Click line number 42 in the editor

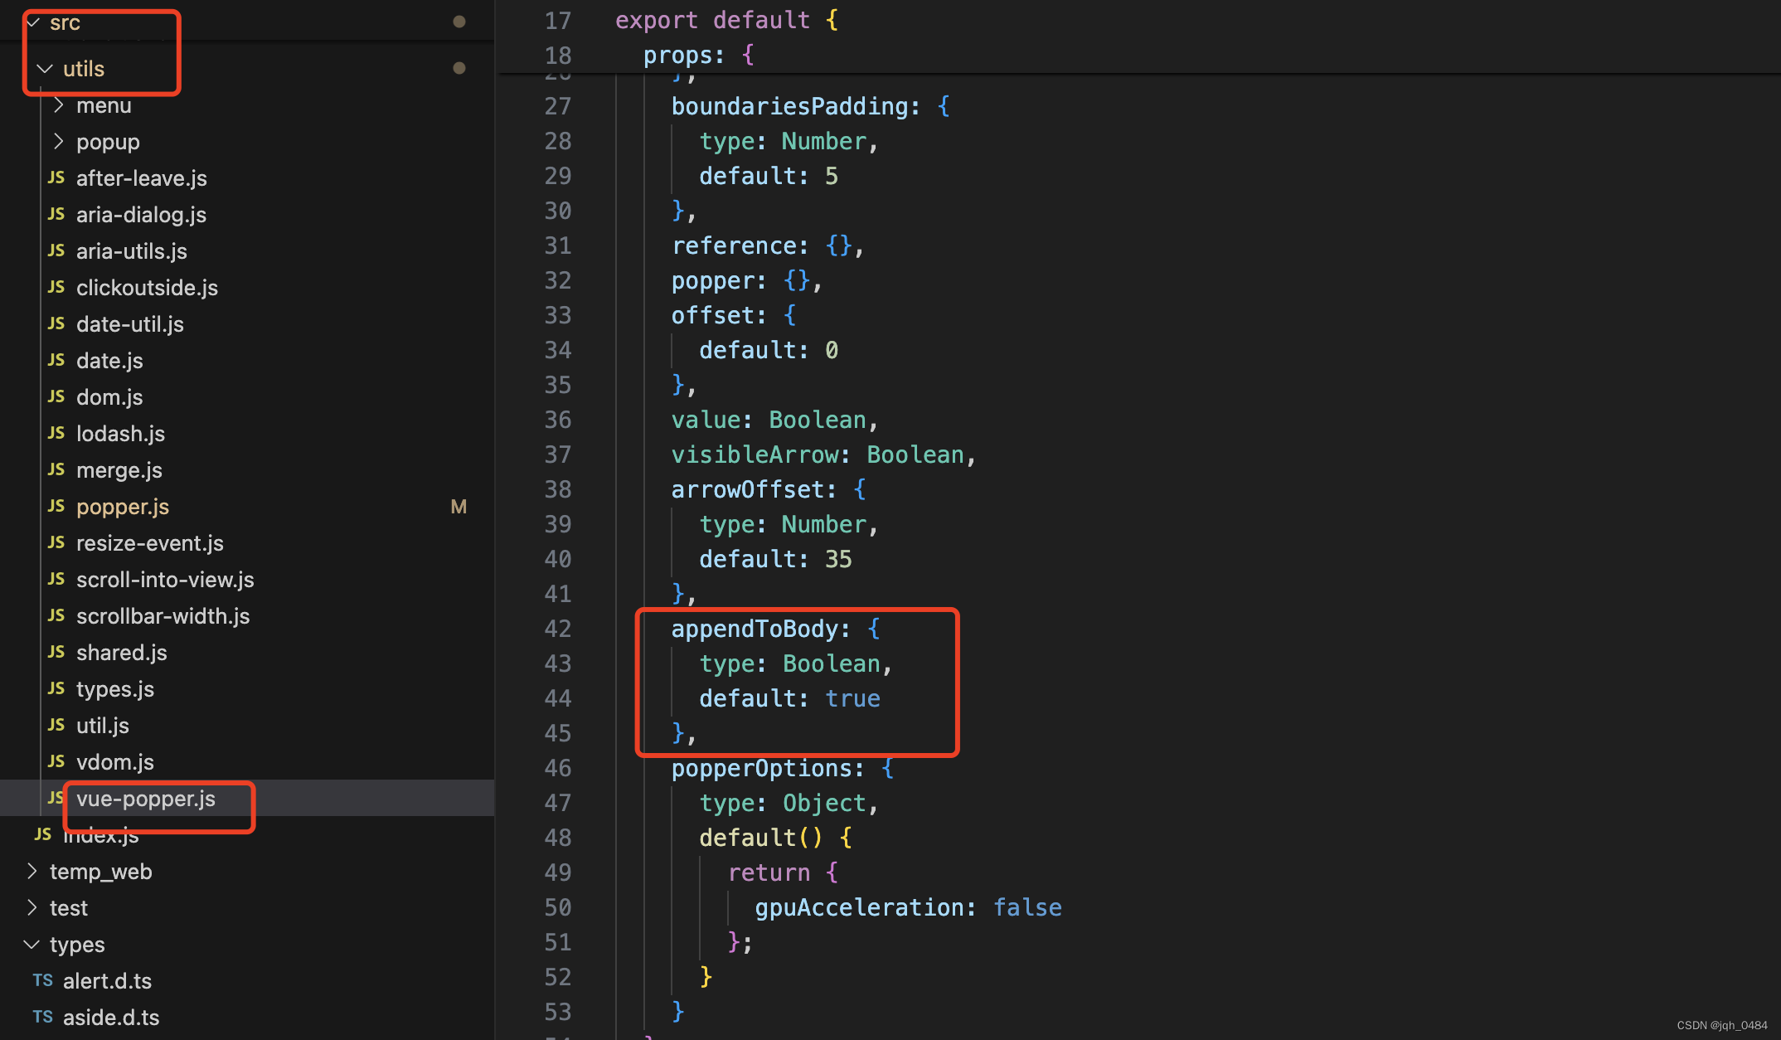(557, 629)
